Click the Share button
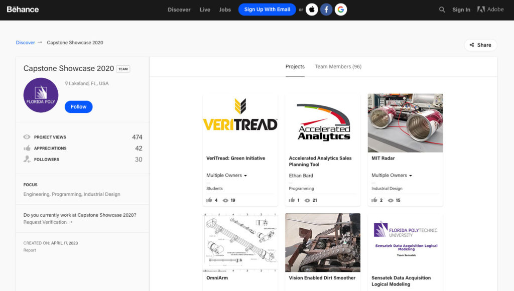The image size is (514, 291). 480,45
